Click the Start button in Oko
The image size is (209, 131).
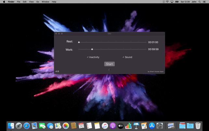pos(109,64)
